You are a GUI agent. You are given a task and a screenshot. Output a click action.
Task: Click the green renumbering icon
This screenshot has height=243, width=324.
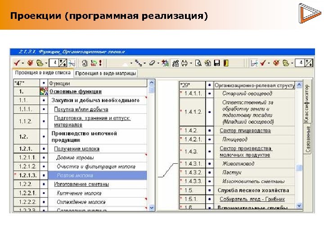(x=94, y=63)
